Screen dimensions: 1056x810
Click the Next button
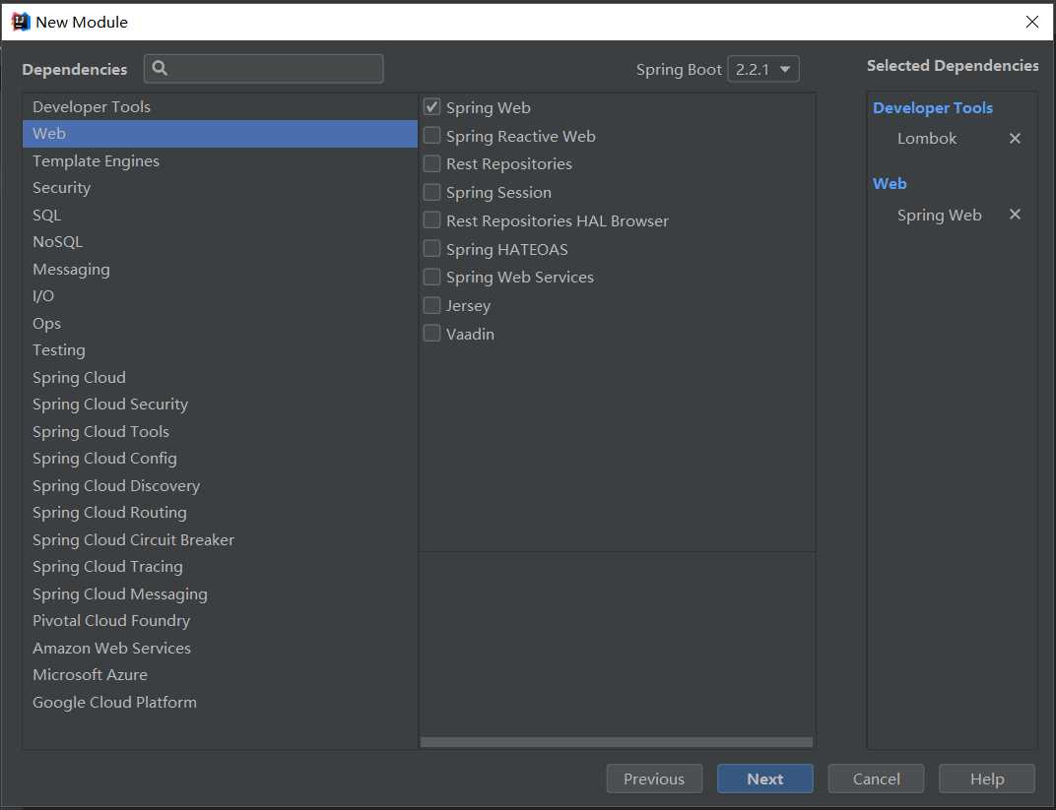(764, 779)
